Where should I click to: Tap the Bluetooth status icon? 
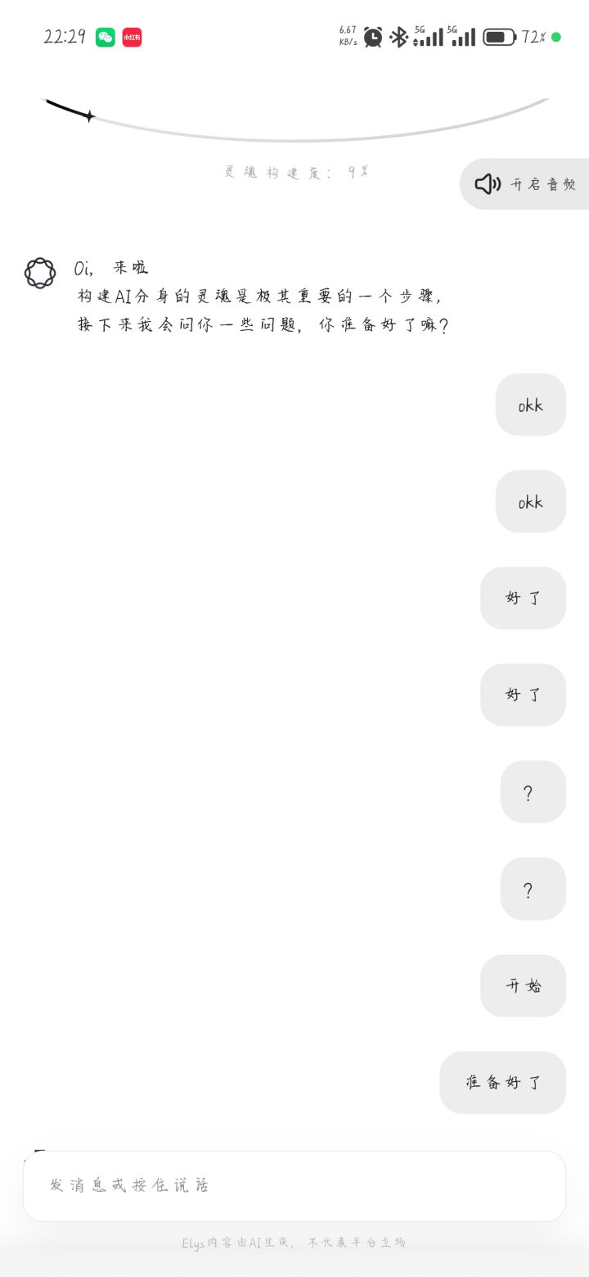pyautogui.click(x=398, y=37)
